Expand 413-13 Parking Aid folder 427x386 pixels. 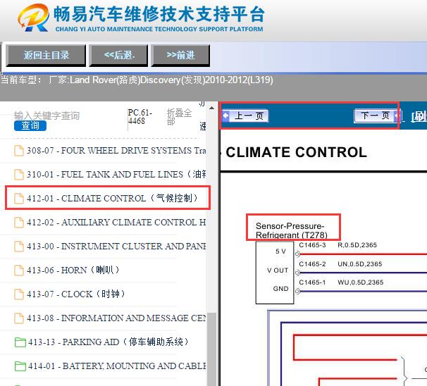[109, 342]
